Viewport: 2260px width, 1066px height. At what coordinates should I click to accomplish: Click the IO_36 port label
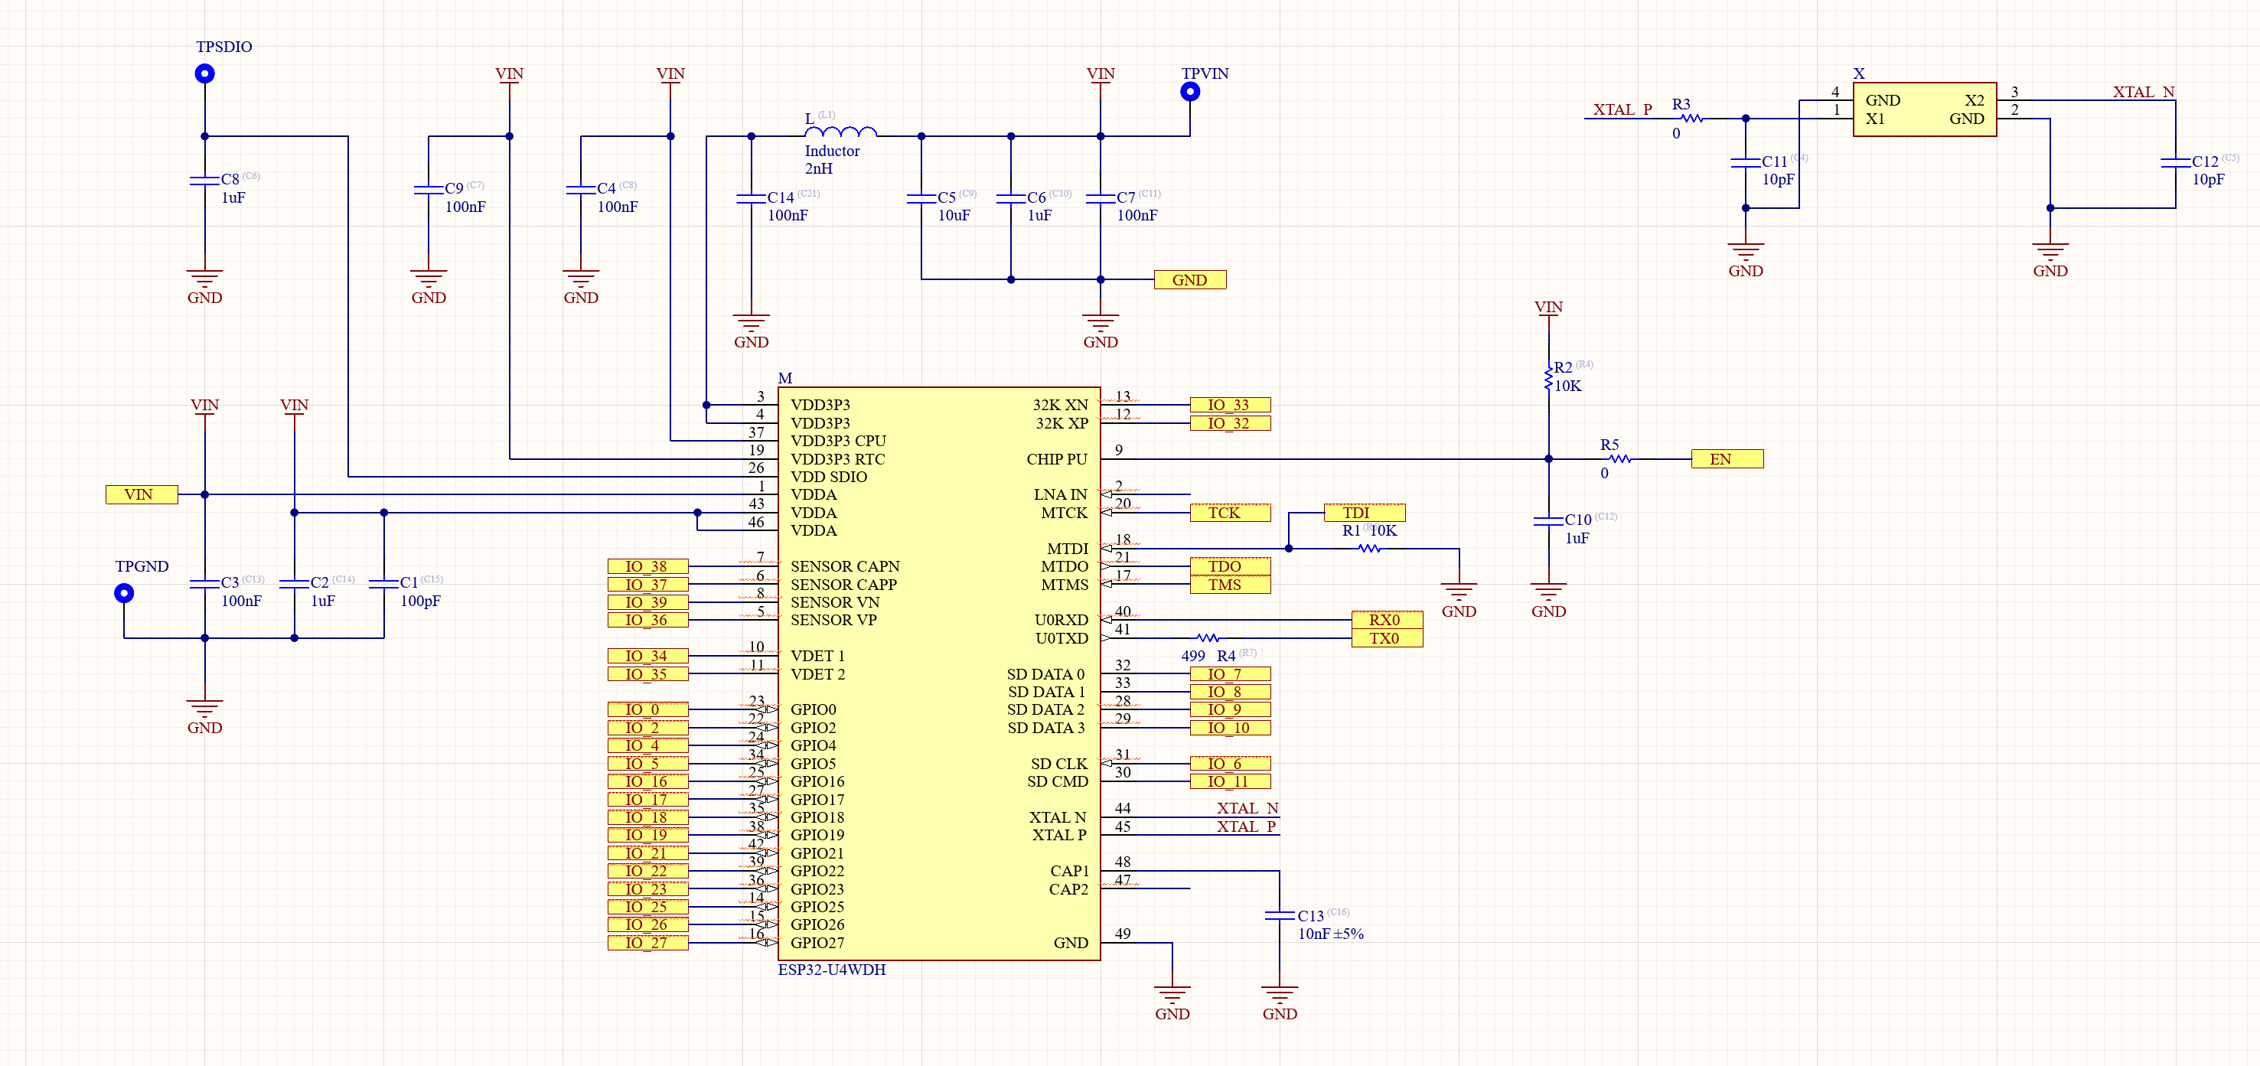tap(647, 619)
